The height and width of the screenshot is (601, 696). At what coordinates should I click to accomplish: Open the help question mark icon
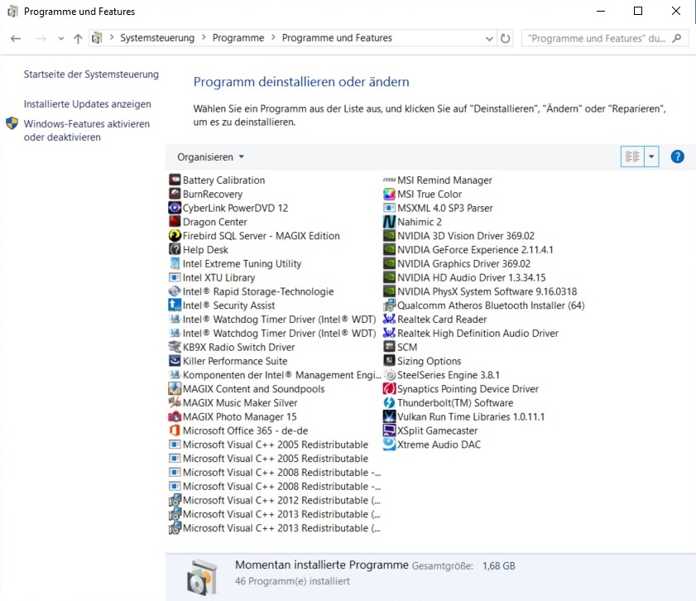(x=677, y=156)
